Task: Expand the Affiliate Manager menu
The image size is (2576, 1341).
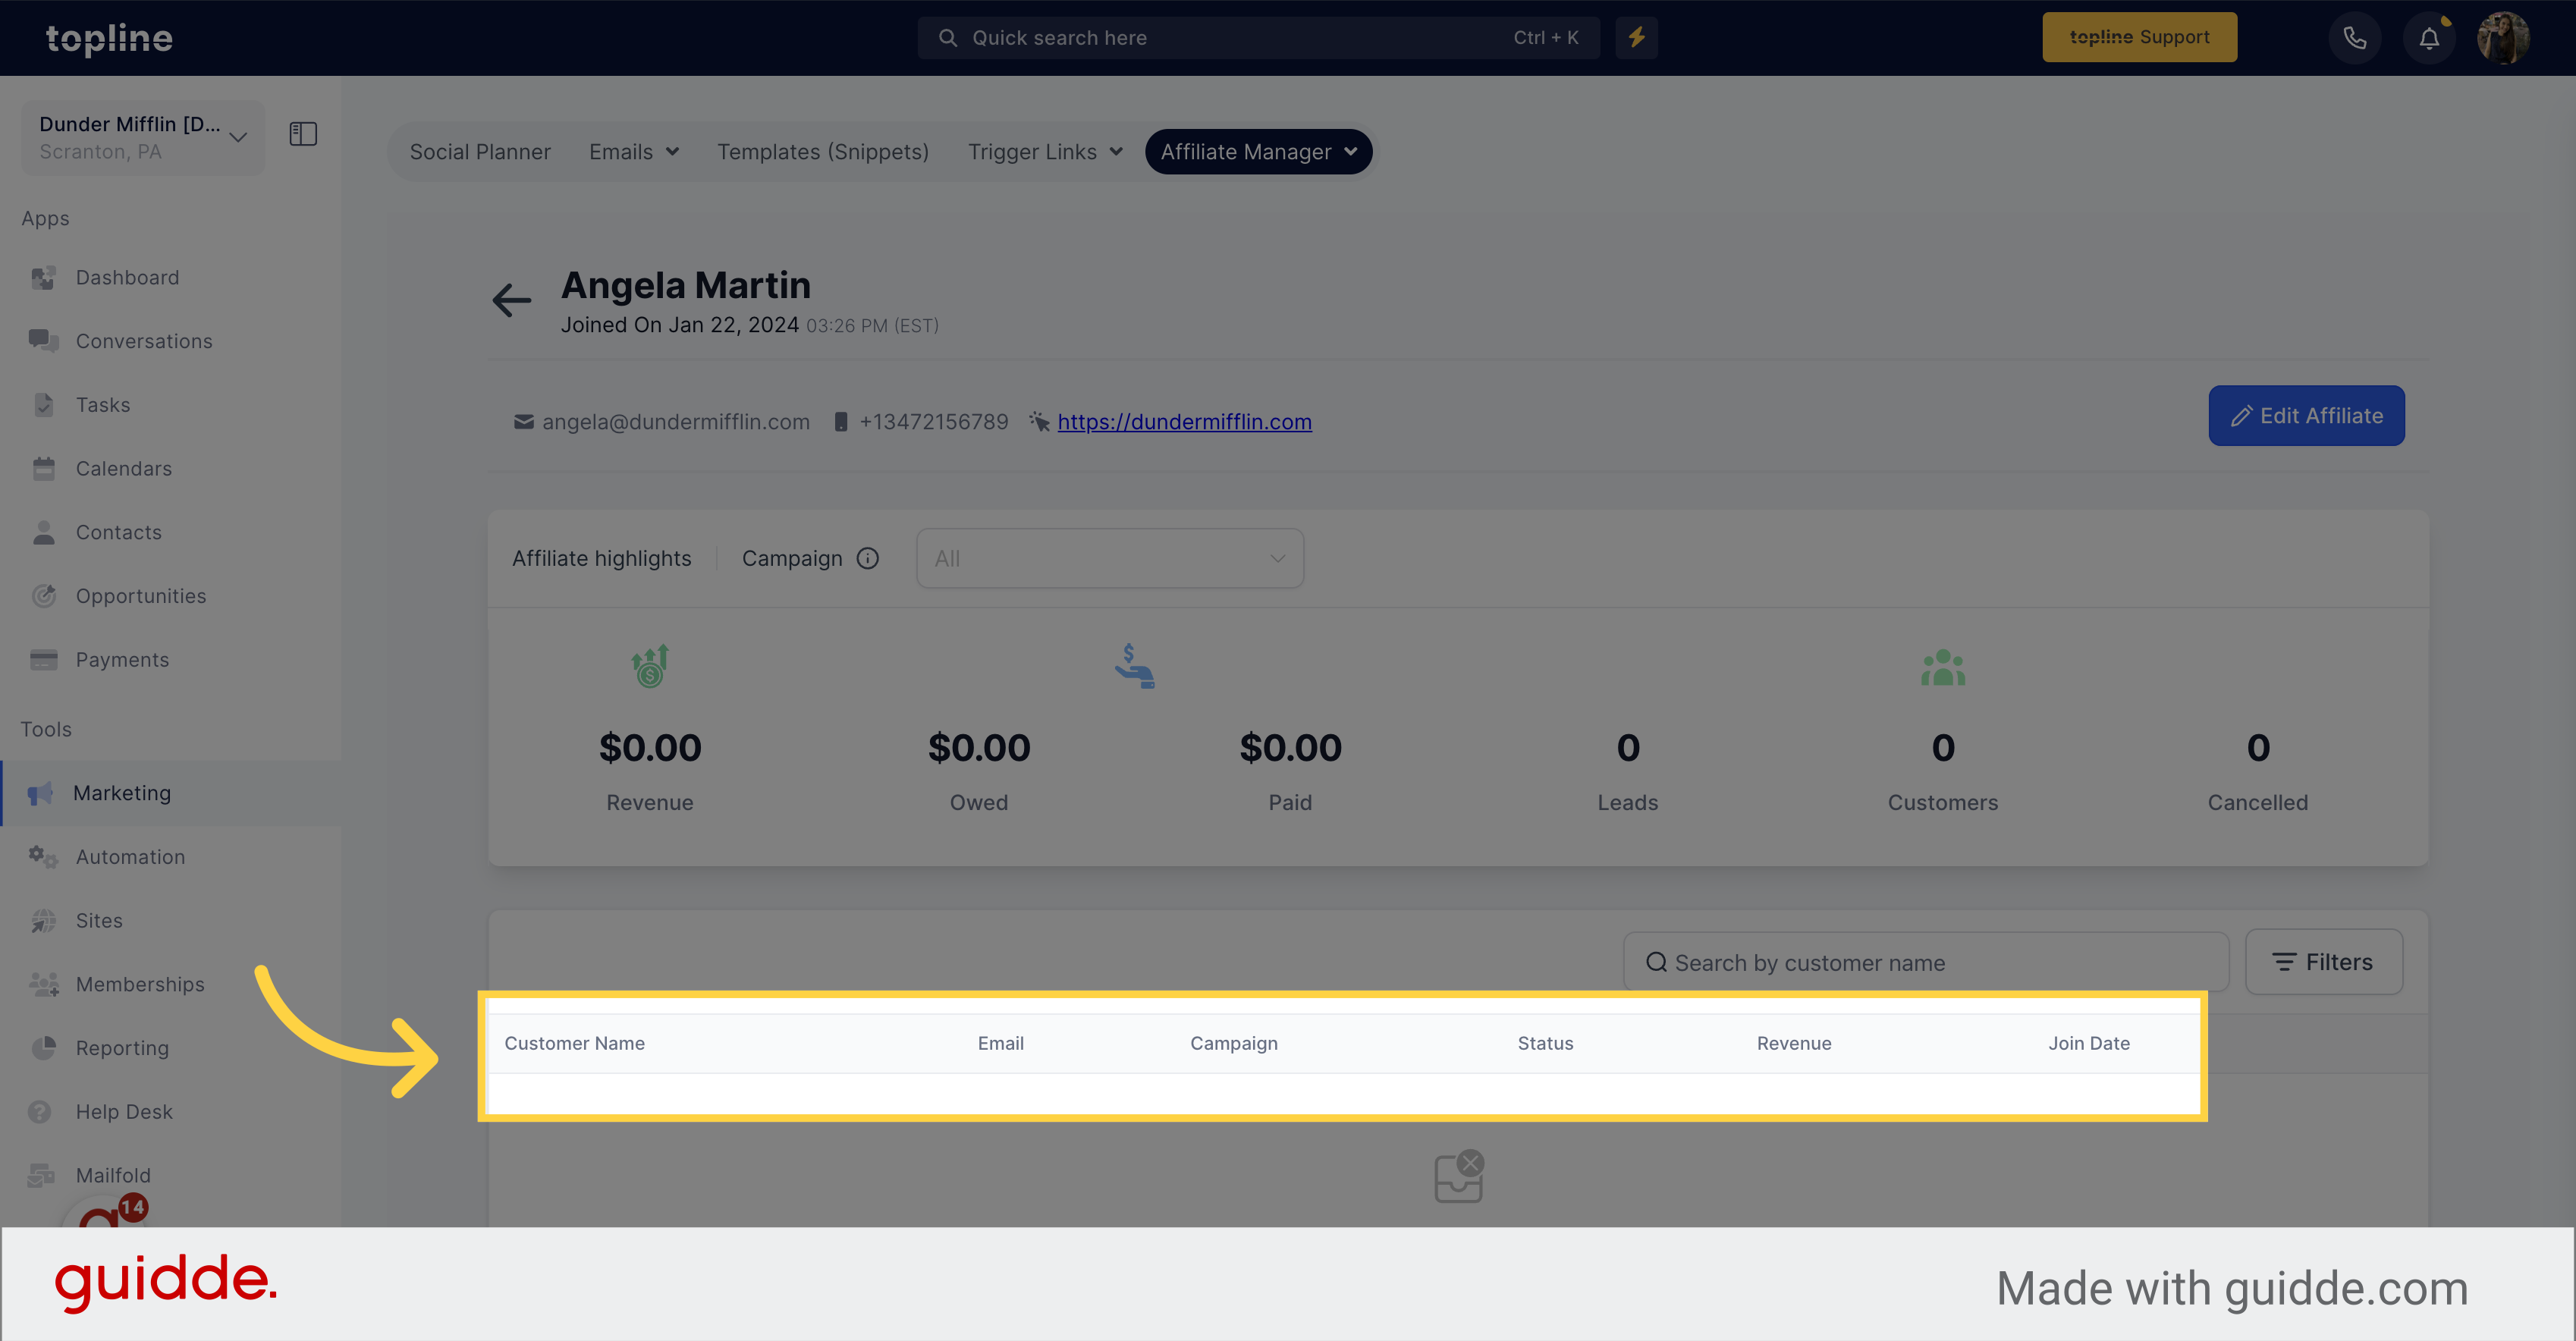Action: (x=1258, y=152)
